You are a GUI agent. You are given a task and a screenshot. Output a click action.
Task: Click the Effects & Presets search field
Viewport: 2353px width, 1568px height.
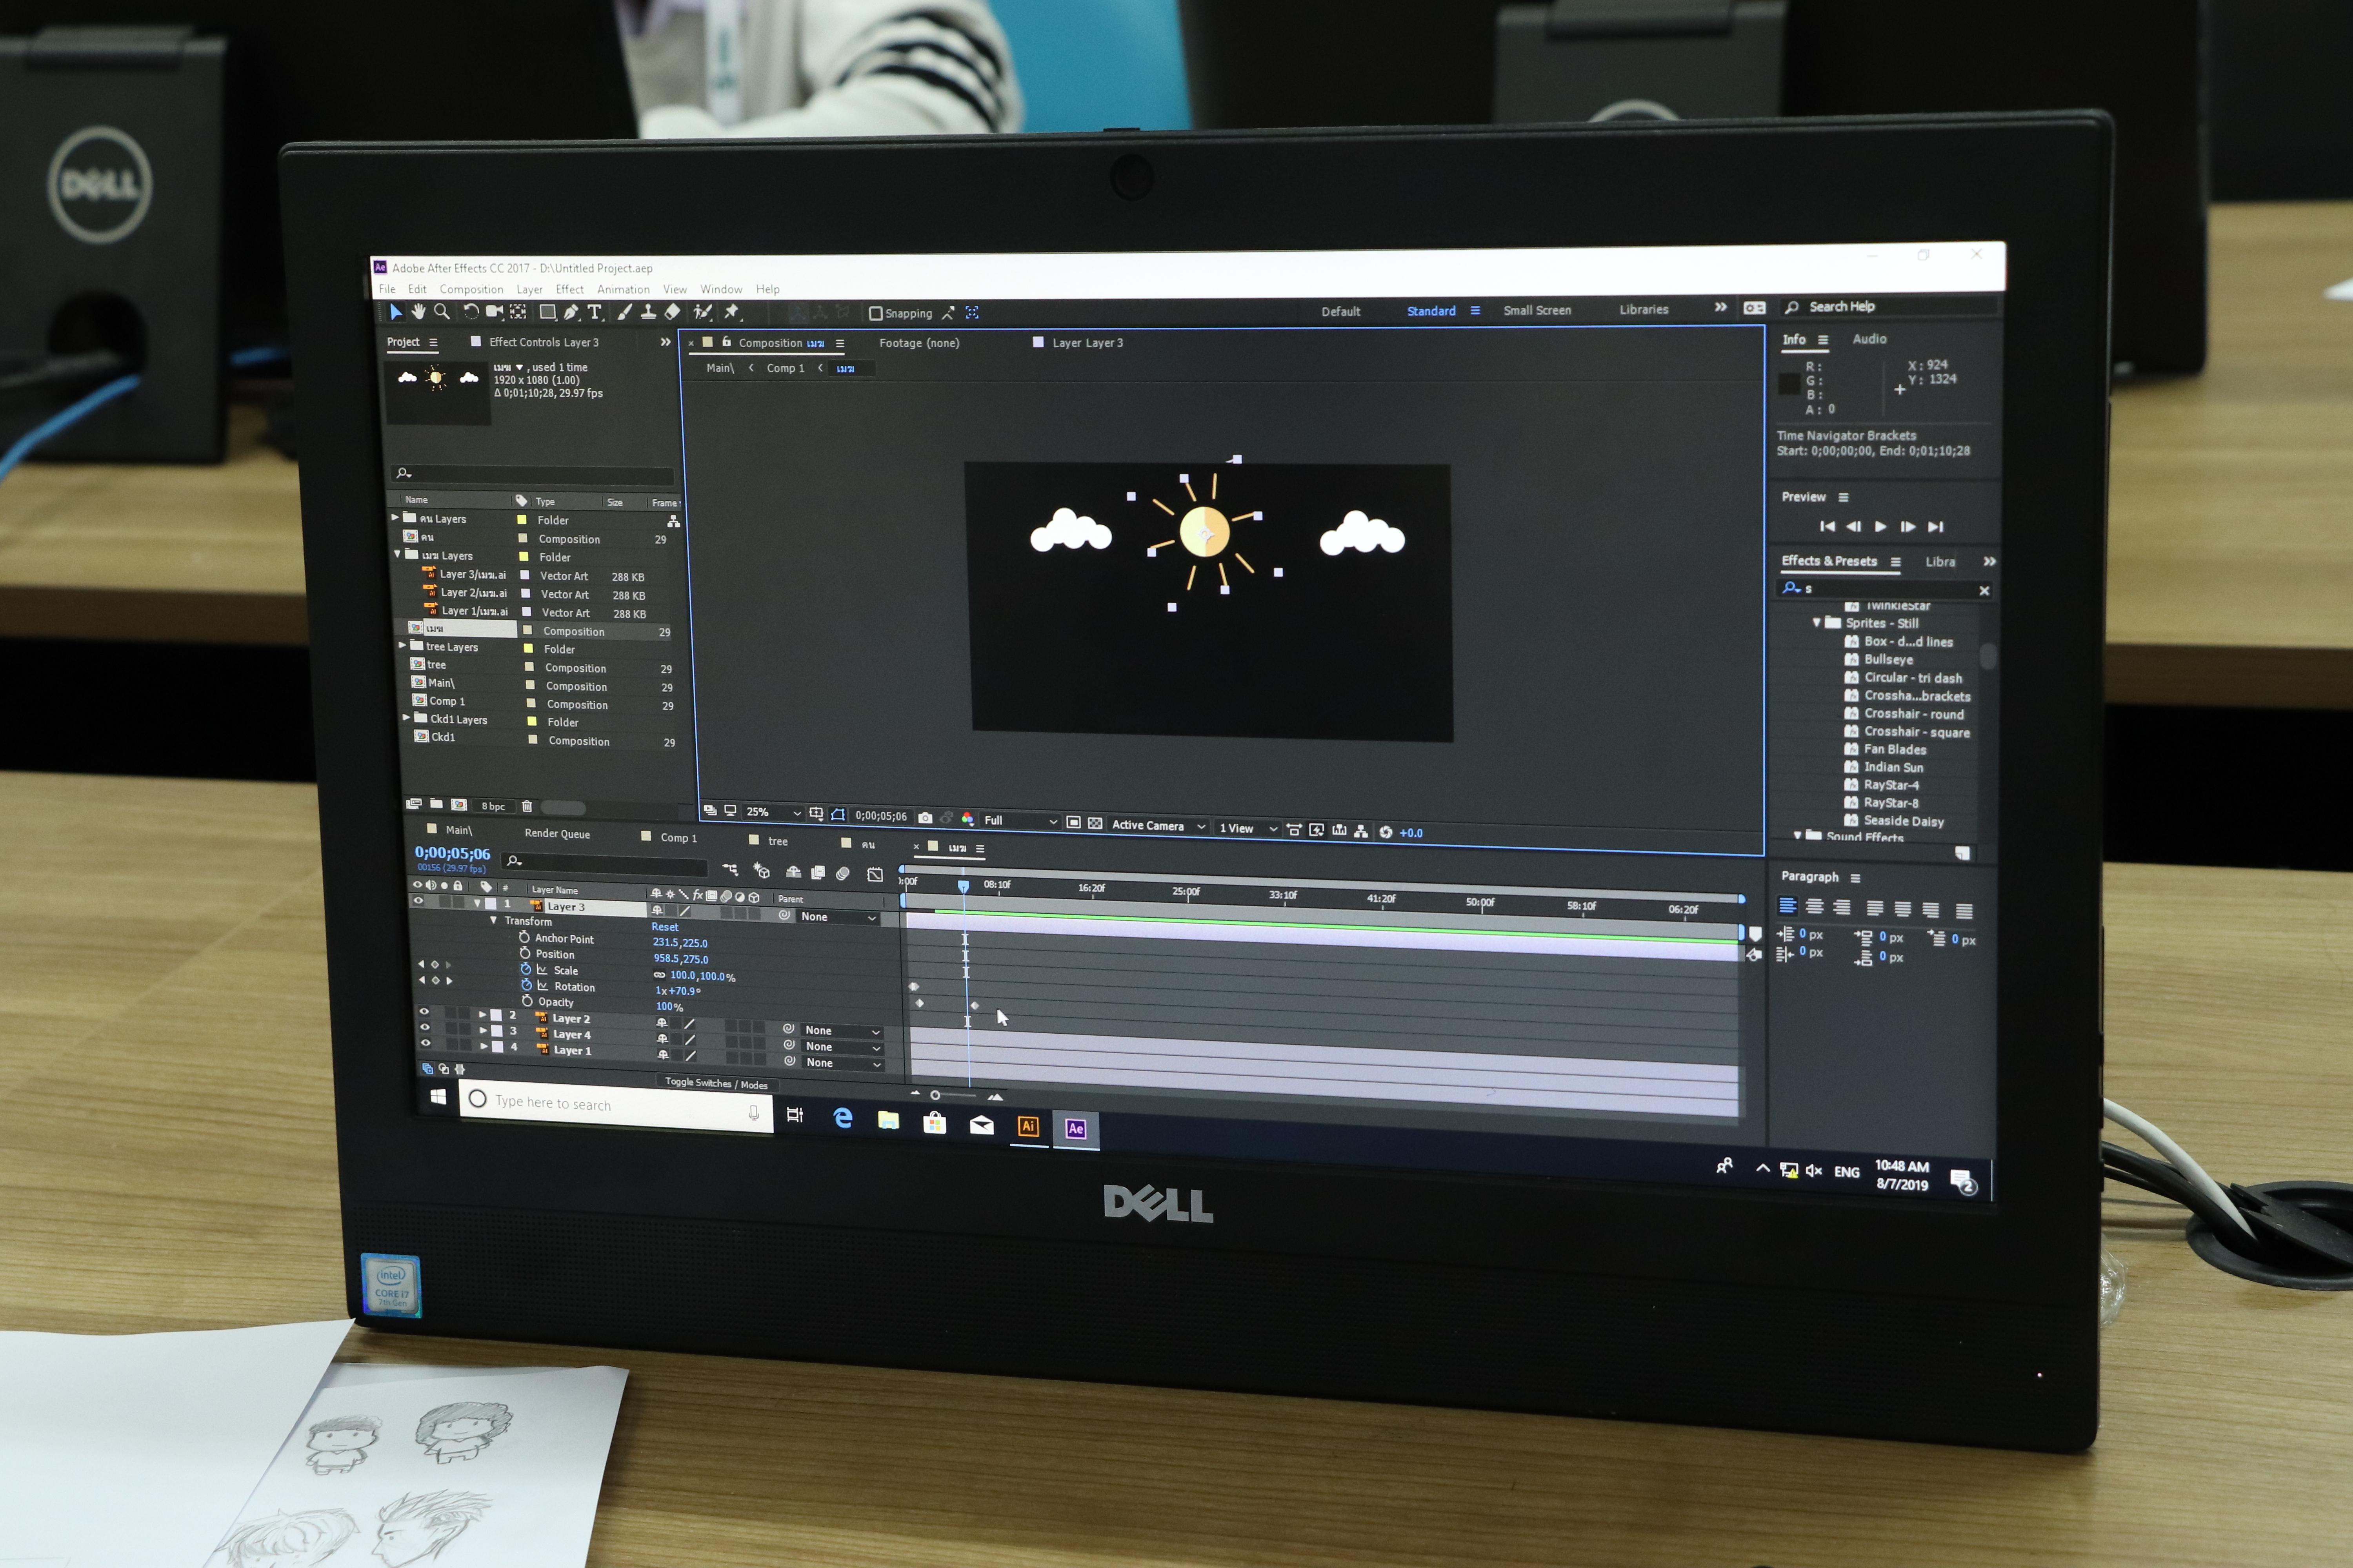tap(1885, 589)
